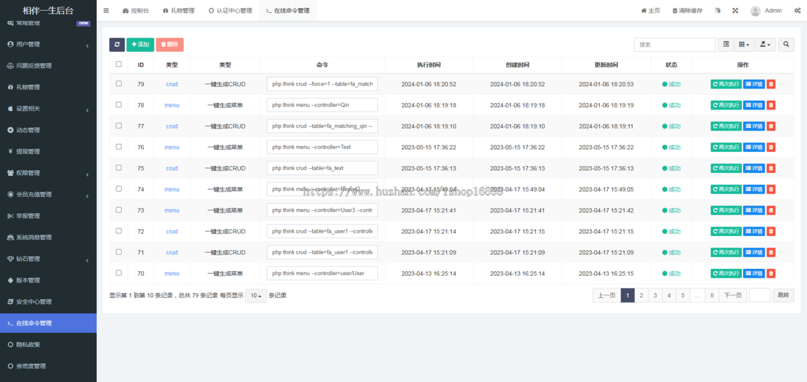The height and width of the screenshot is (382, 807).
Task: Expand 权限管理 submenu in sidebar
Action: (x=48, y=173)
